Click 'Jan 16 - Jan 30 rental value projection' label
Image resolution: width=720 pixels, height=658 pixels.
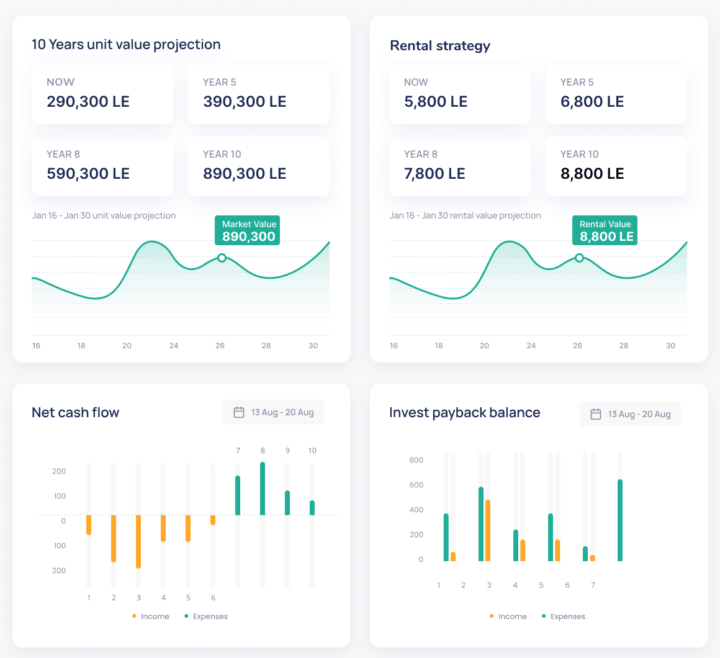(x=465, y=215)
